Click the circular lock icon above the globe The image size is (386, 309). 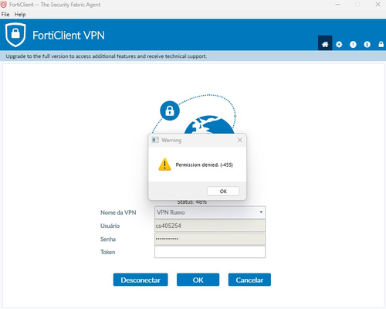click(170, 110)
